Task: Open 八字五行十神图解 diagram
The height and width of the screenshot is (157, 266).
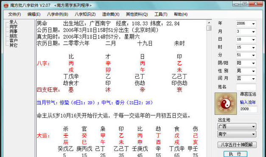Action: tap(237, 145)
